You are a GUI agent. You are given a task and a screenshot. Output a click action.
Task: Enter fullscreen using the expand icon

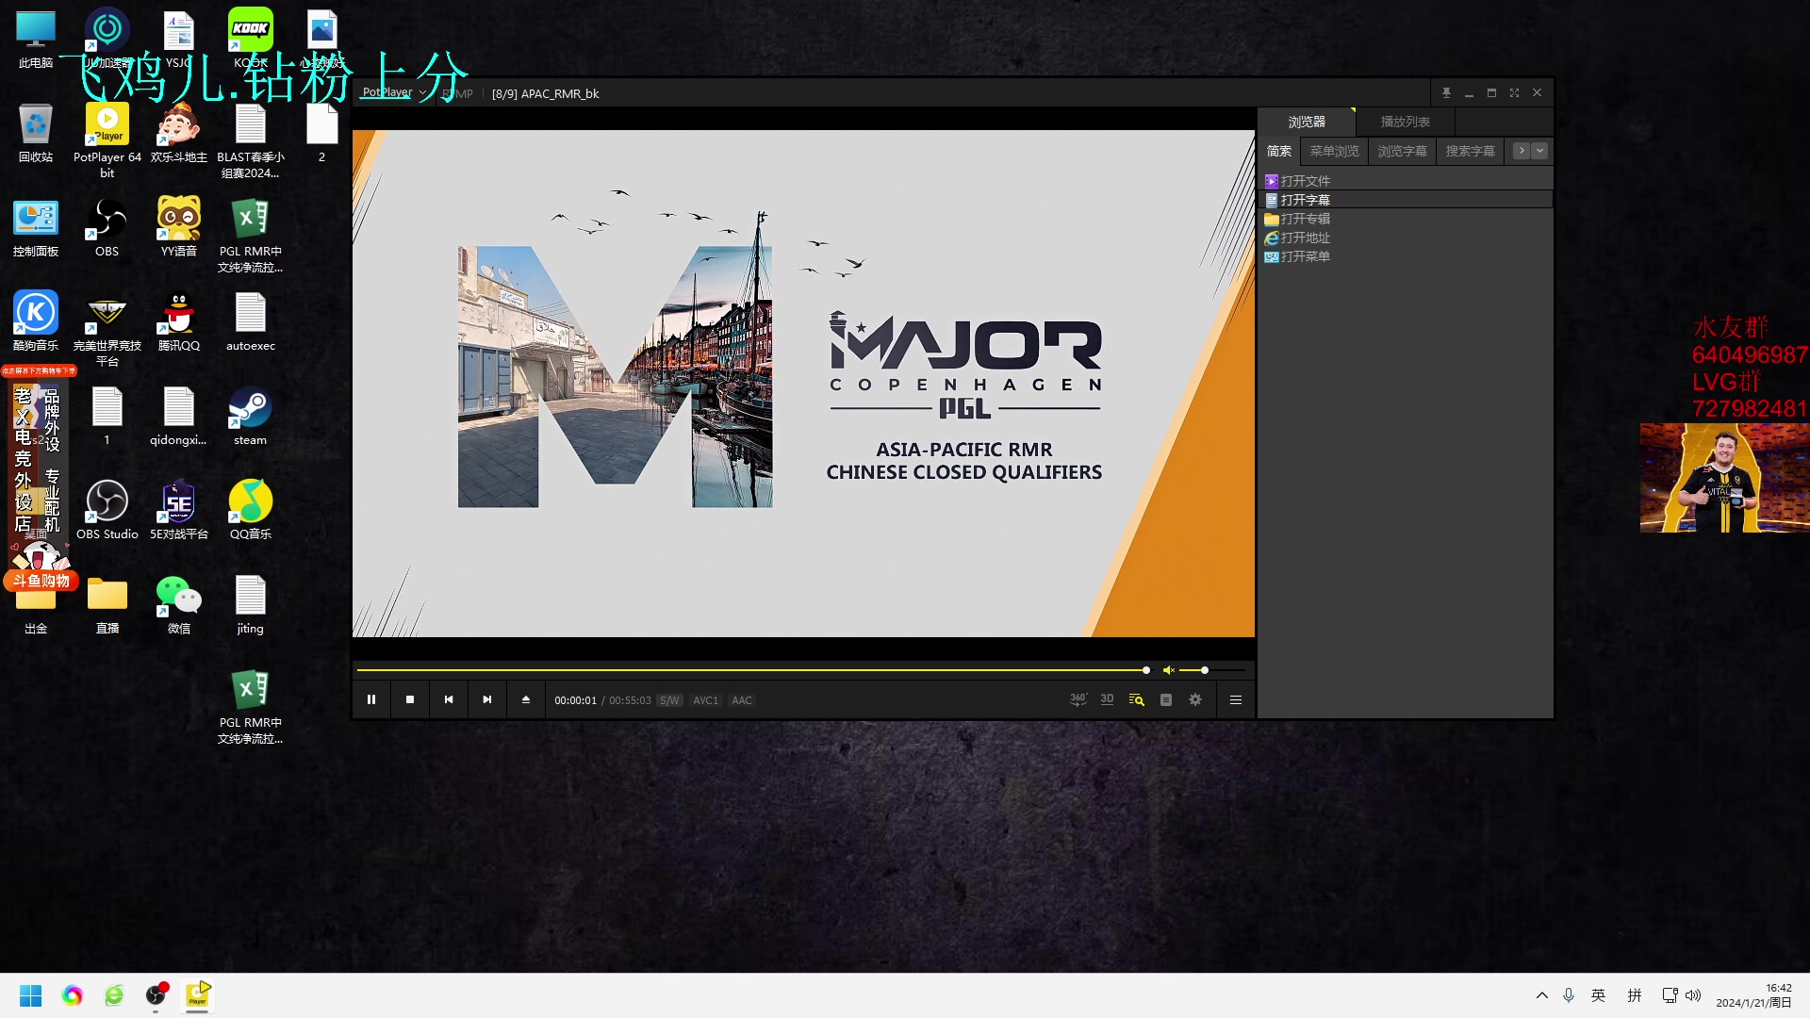pyautogui.click(x=1514, y=92)
